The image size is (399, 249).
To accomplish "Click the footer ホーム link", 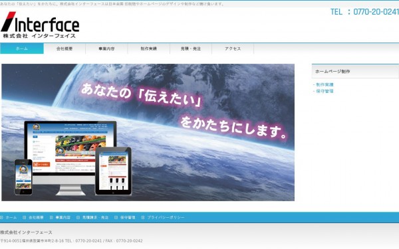I will tap(11, 218).
